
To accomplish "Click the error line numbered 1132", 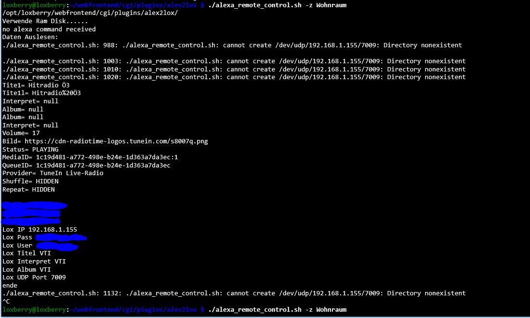I will click(234, 293).
